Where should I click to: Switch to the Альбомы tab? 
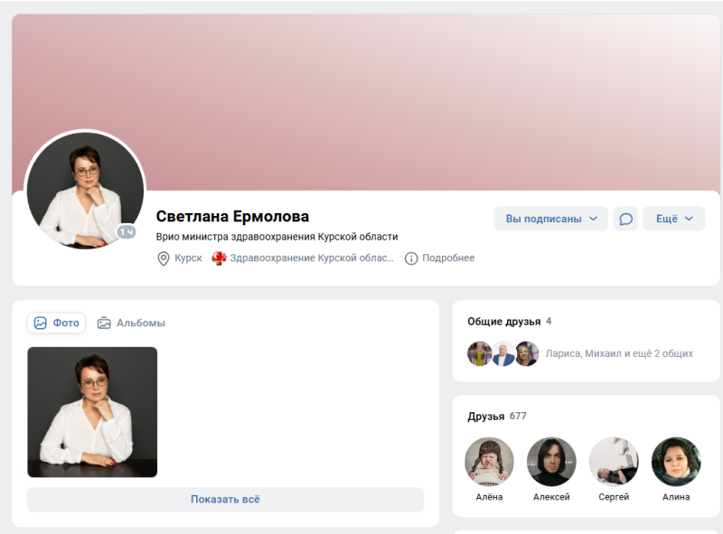[x=131, y=323]
